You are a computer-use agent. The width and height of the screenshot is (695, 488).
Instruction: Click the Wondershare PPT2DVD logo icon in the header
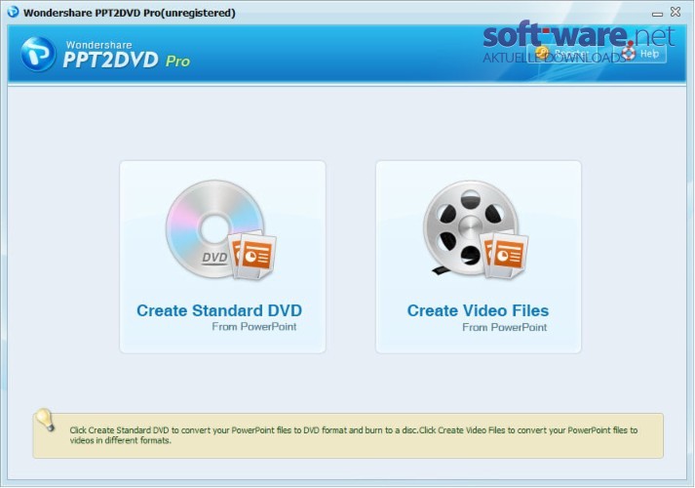pyautogui.click(x=38, y=54)
